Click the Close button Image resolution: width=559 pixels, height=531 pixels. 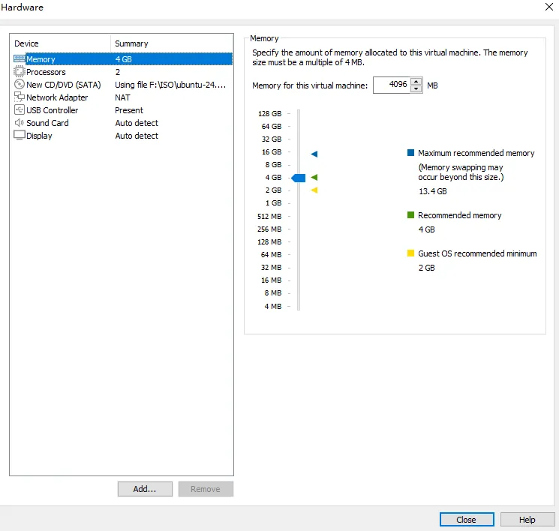pyautogui.click(x=467, y=520)
